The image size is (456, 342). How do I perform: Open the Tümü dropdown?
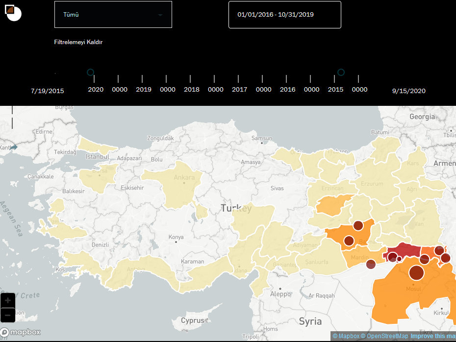coord(113,15)
